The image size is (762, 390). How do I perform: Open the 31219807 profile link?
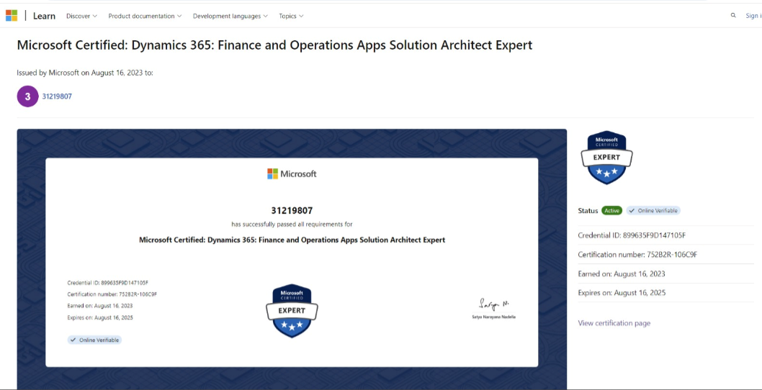click(57, 96)
